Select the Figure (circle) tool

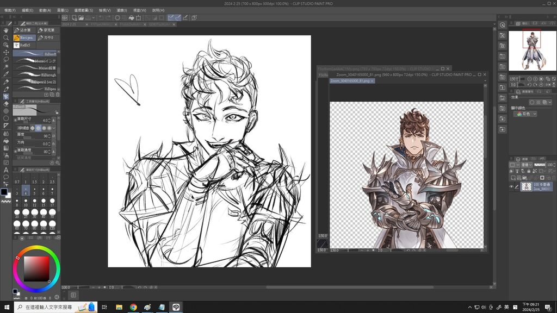pyautogui.click(x=6, y=118)
